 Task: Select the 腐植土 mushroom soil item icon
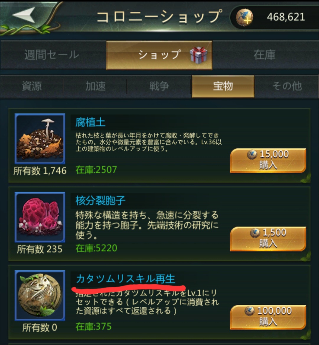(40, 139)
